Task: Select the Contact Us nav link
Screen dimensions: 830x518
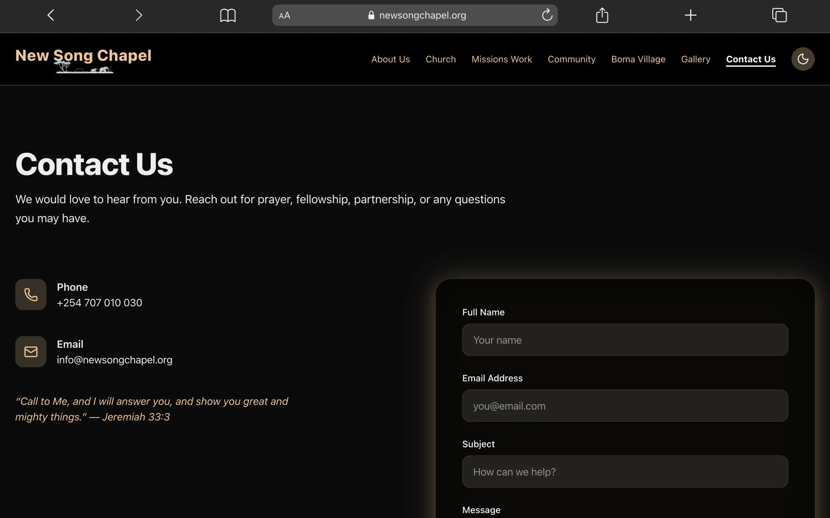Action: tap(751, 59)
